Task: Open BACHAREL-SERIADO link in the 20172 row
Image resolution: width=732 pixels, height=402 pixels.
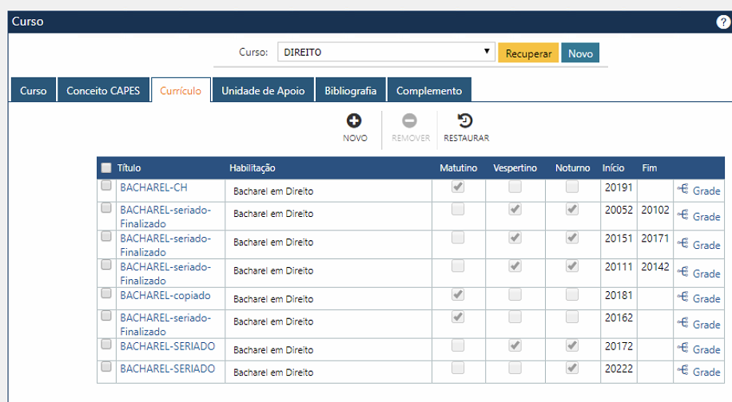Action: 168,346
